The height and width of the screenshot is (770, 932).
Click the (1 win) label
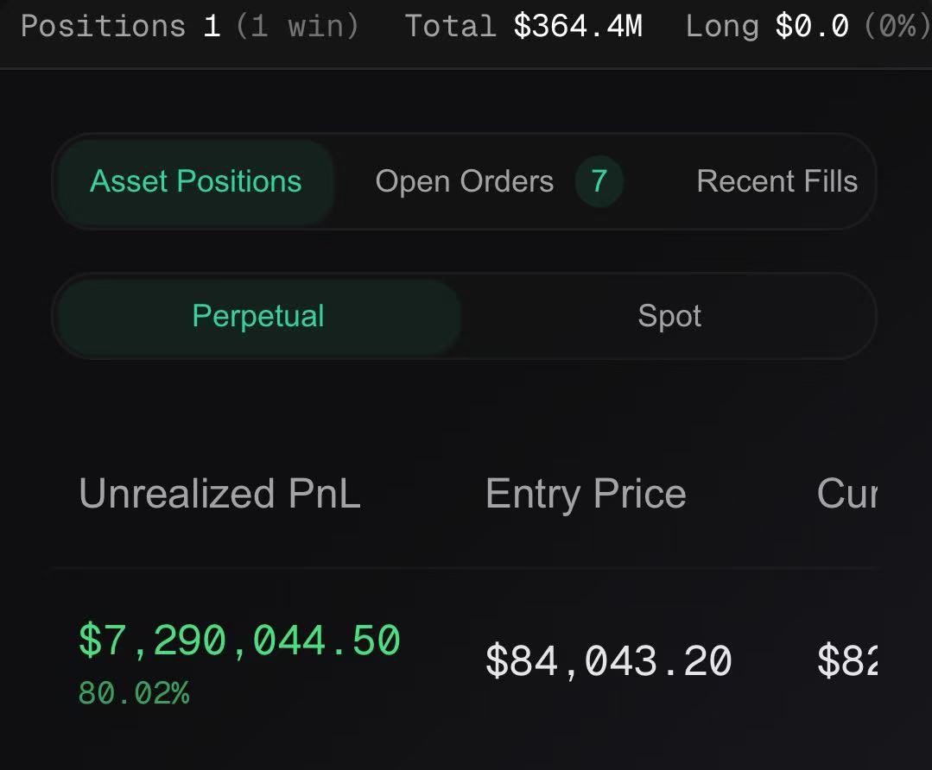[298, 26]
